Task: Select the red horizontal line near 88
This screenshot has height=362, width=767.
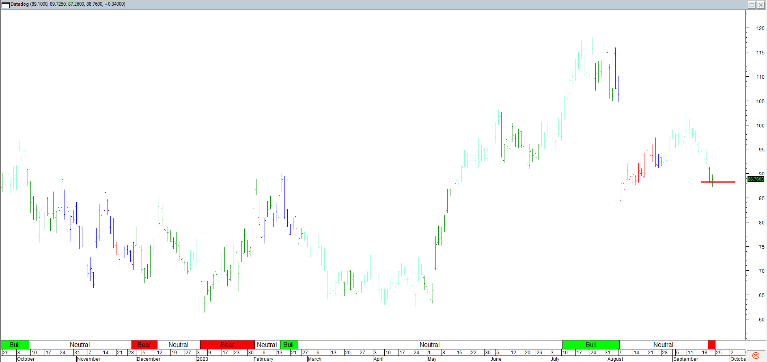Action: pyautogui.click(x=718, y=182)
